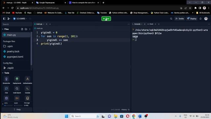Click code line 'print(yigindi)'
The height and width of the screenshot is (119, 211).
click(51, 44)
